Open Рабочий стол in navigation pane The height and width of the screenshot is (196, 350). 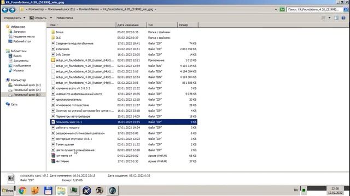click(x=22, y=41)
